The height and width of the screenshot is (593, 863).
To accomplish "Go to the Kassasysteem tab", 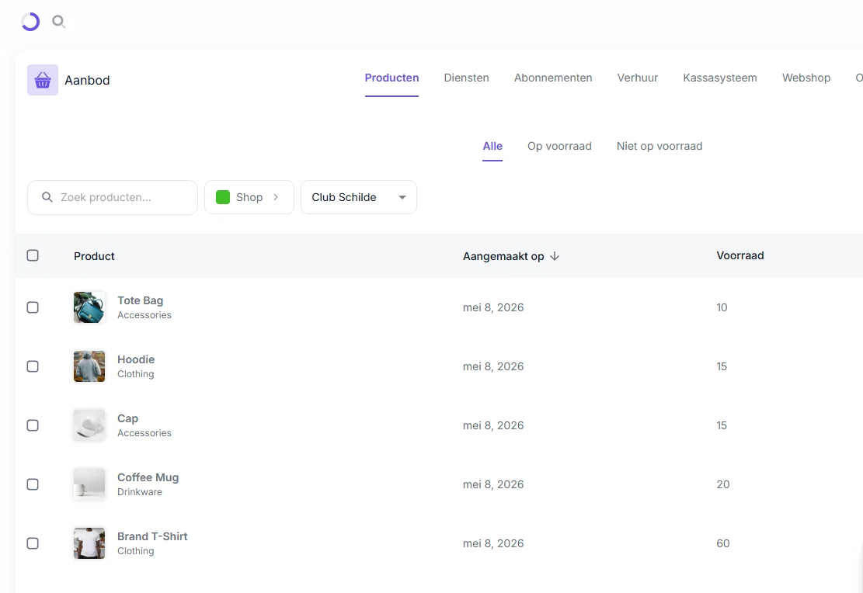I will 720,78.
